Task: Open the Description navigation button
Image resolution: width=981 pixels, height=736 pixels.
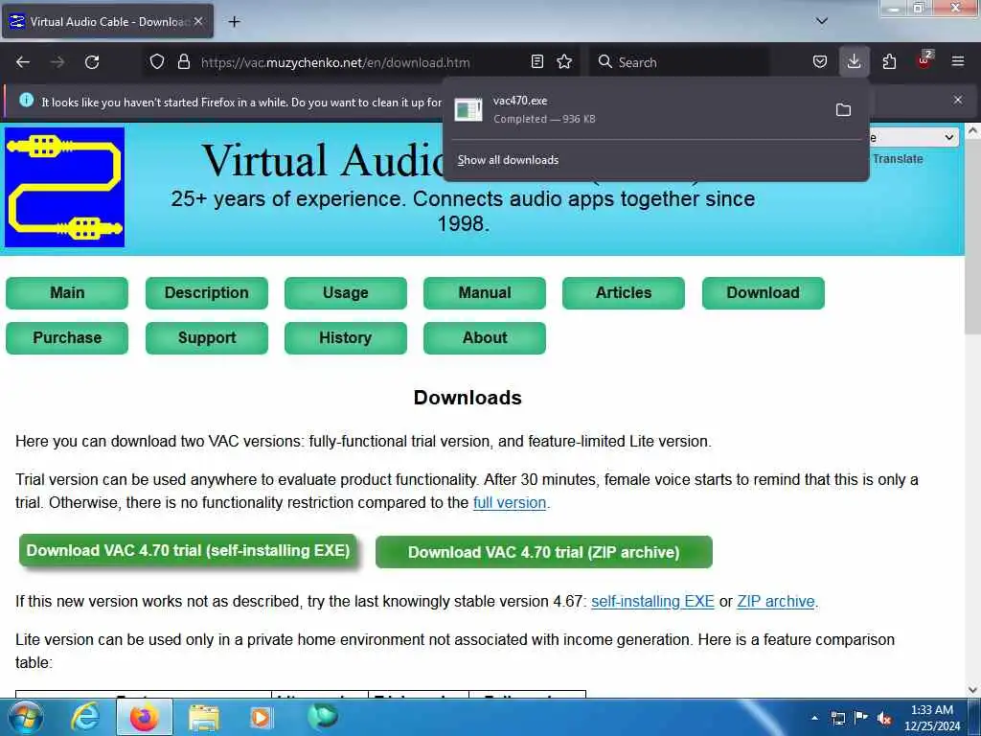Action: click(x=207, y=293)
